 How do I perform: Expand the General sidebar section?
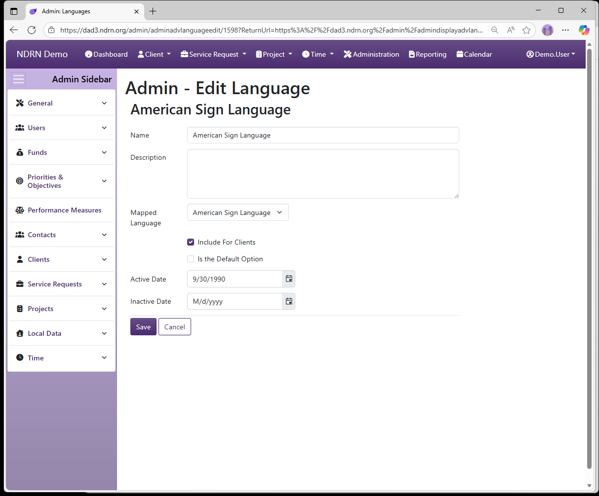(x=104, y=103)
